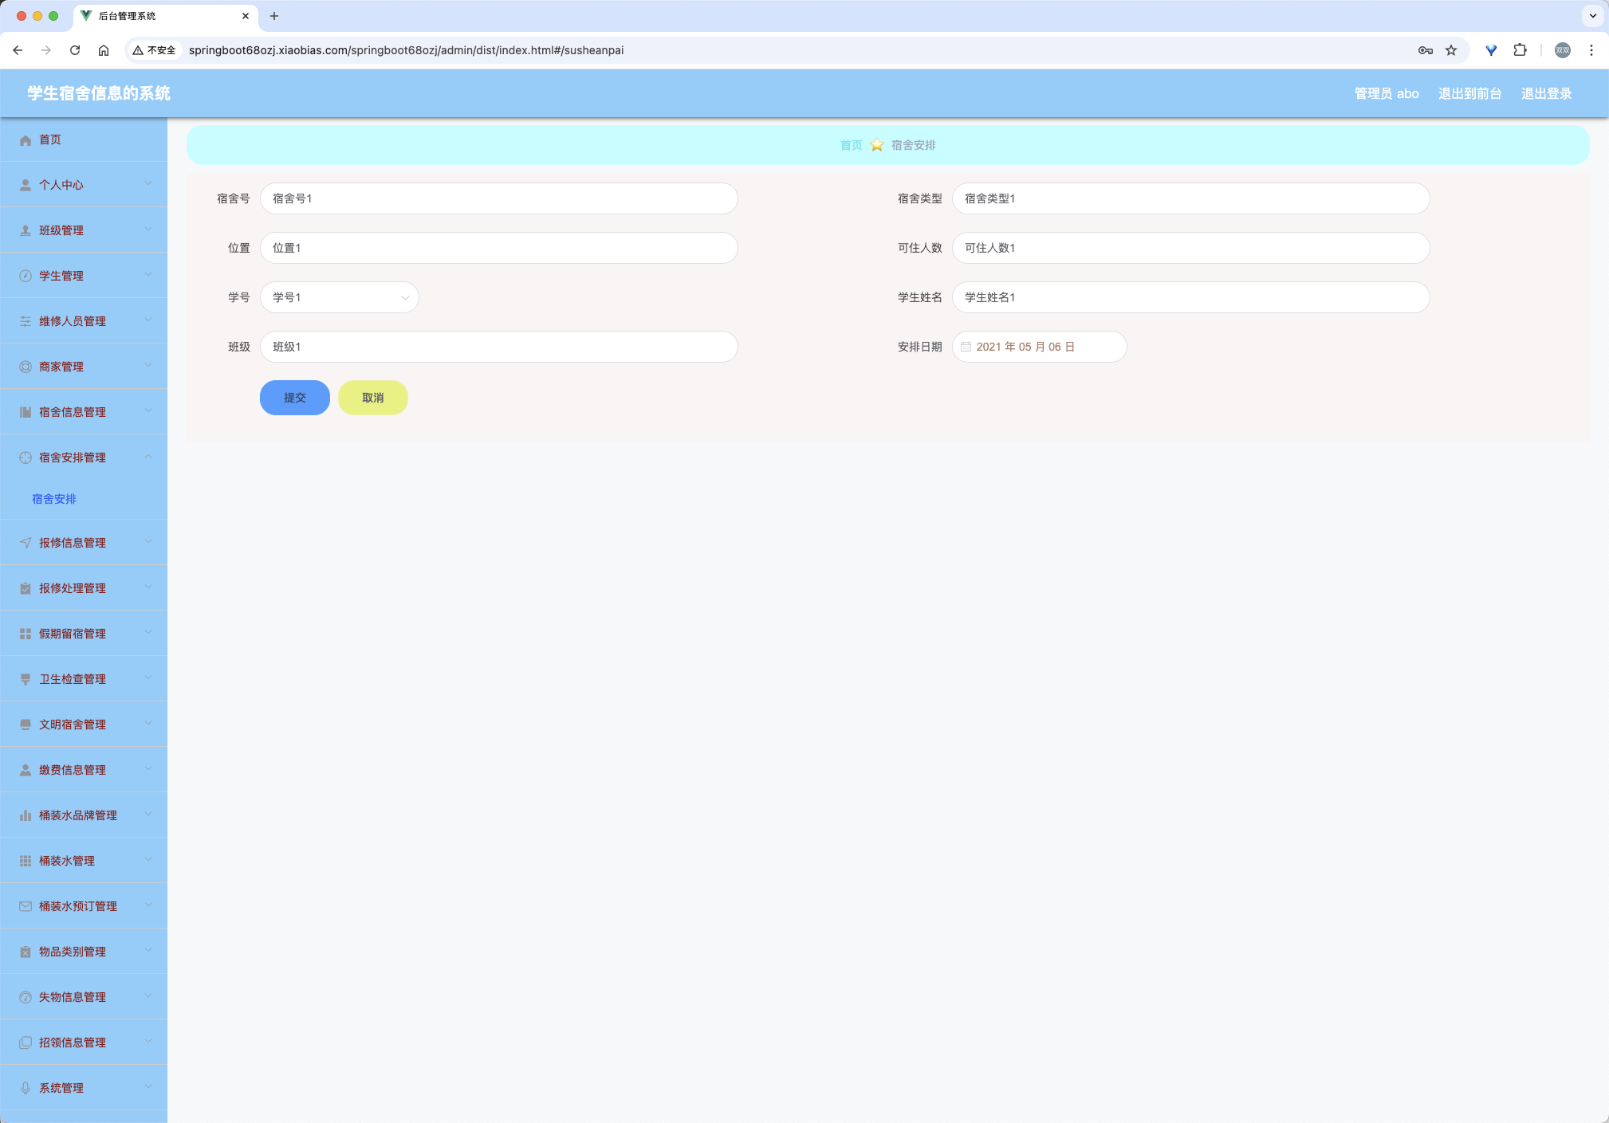
Task: Click the envelope icon beside 桶装水预订管理
Action: pyautogui.click(x=26, y=907)
